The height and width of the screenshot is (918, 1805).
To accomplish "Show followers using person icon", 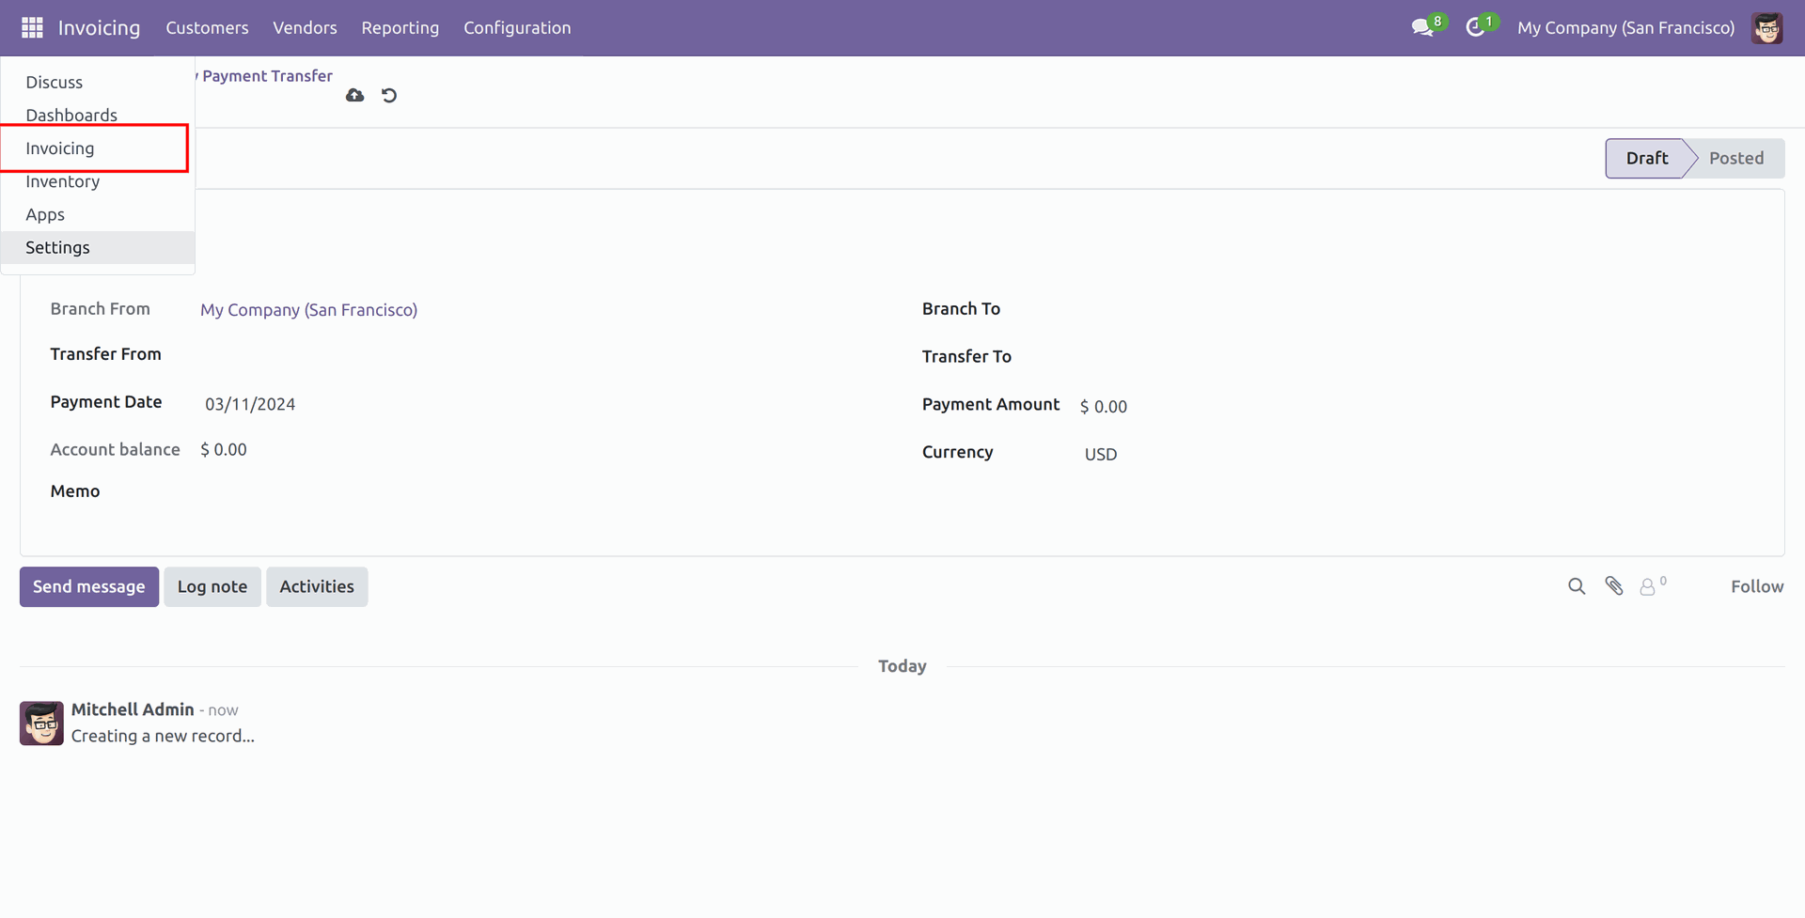I will tap(1648, 587).
